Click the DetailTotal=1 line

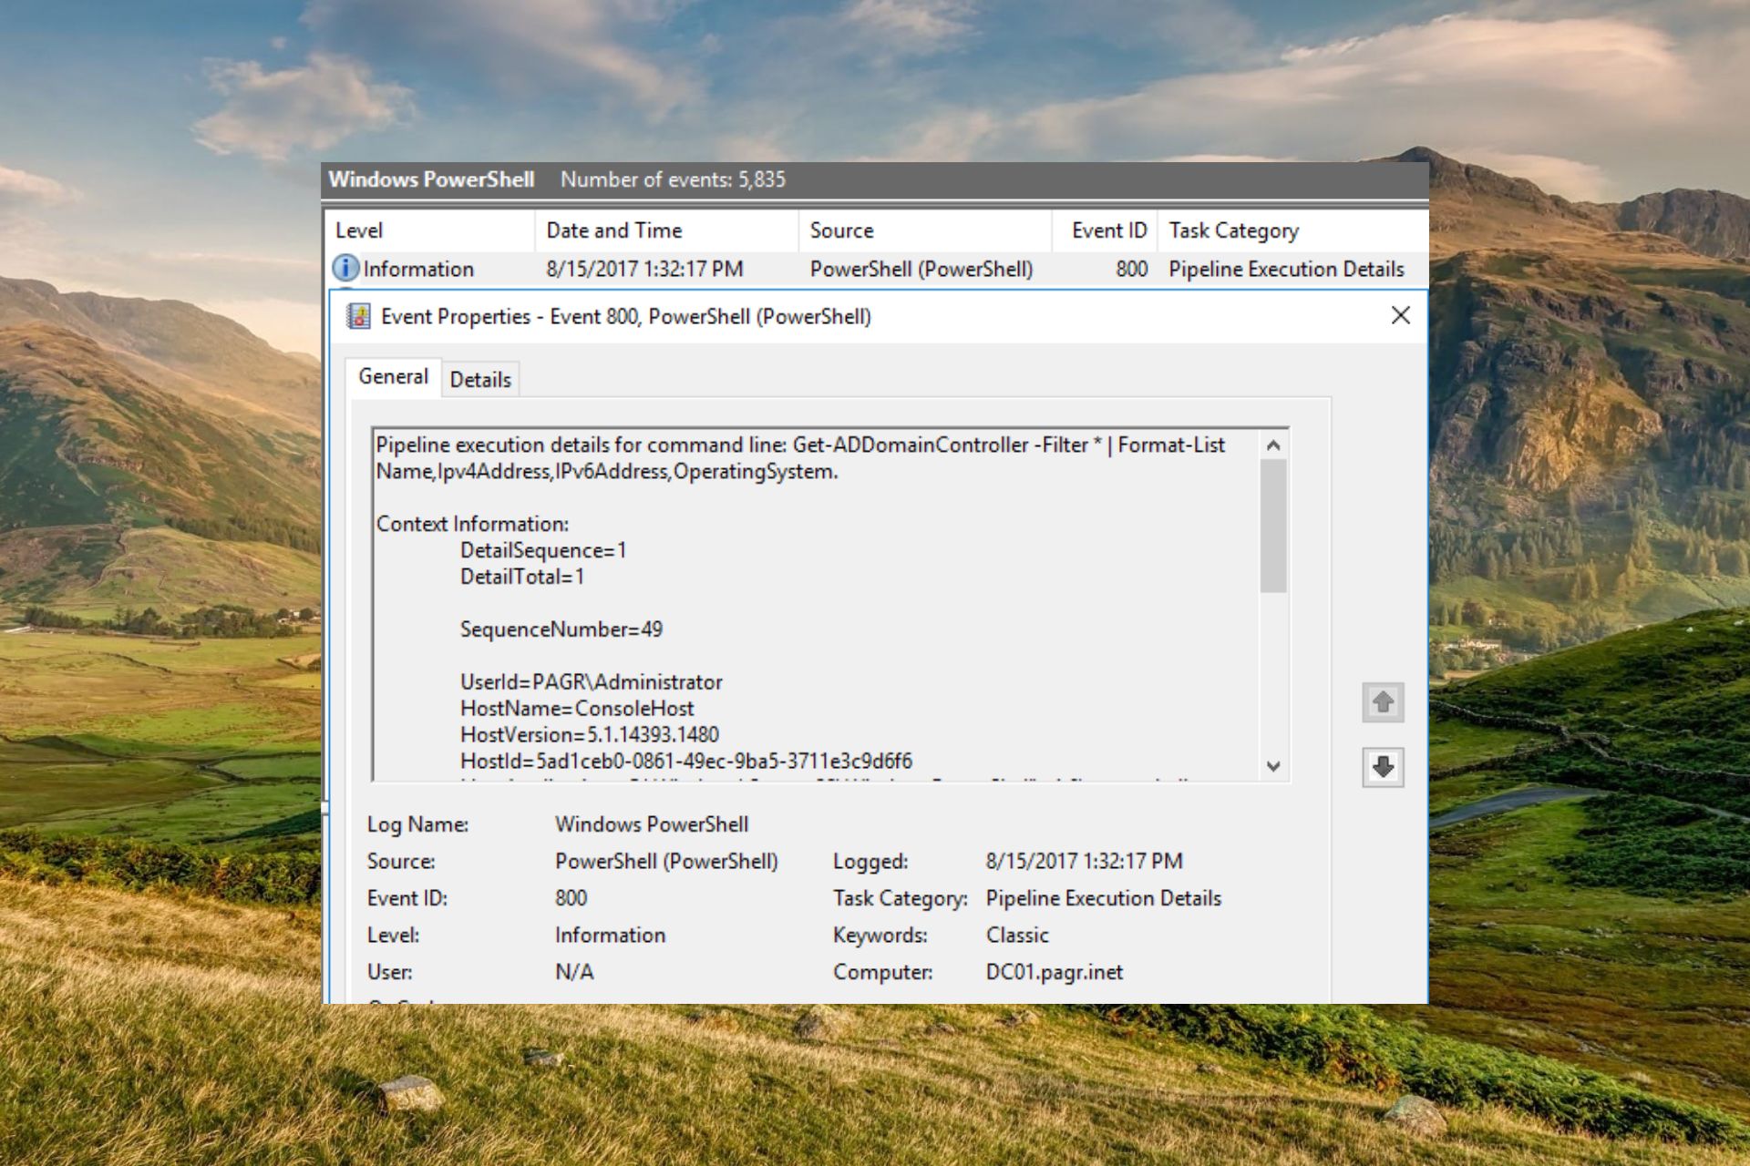pos(522,577)
